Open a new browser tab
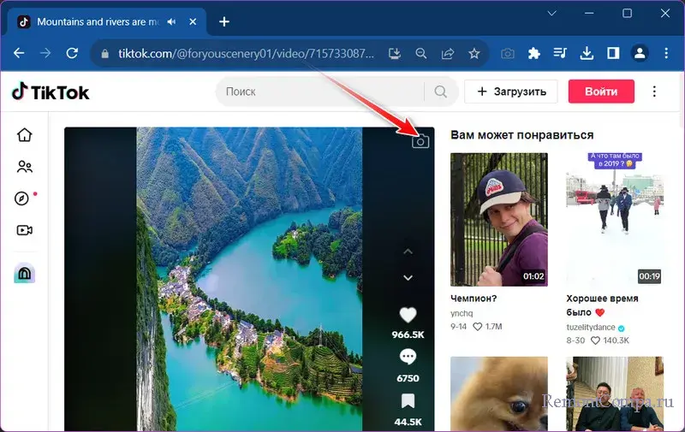Screen dimensions: 685x432 pyautogui.click(x=224, y=21)
